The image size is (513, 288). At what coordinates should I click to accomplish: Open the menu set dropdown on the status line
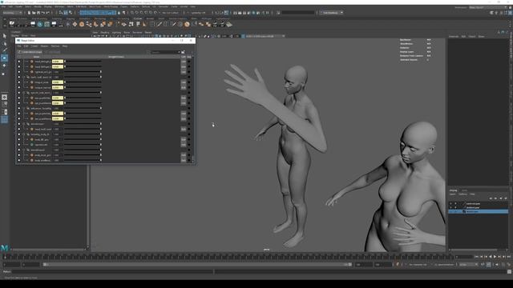(x=13, y=13)
